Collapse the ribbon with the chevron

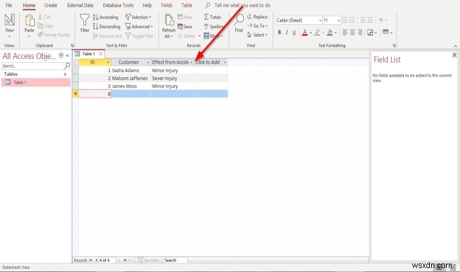(x=455, y=46)
